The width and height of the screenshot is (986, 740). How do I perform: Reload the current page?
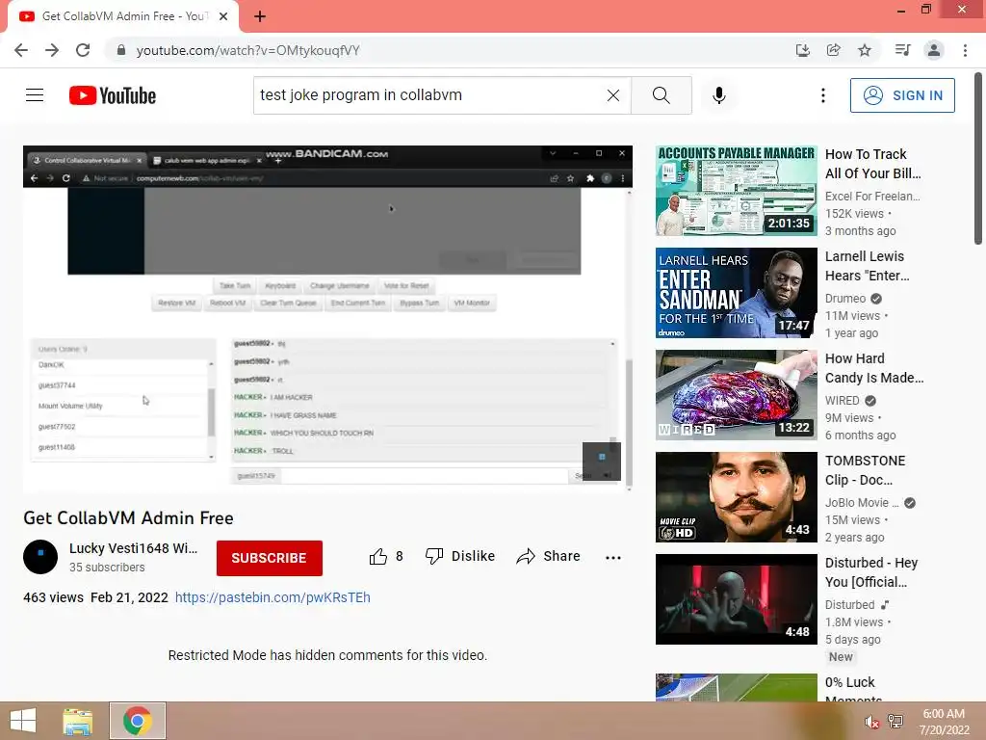[83, 50]
